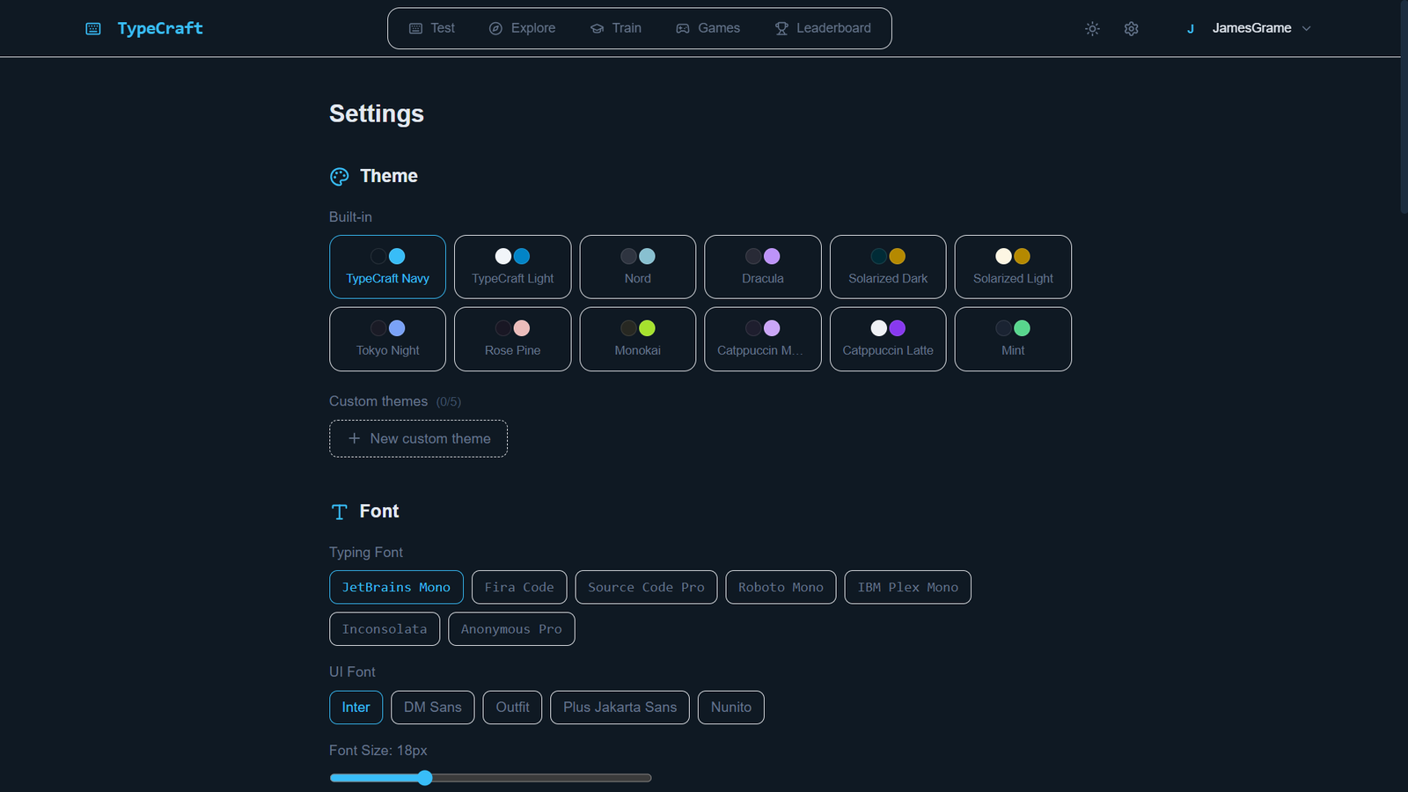Click the graduation cap Train icon

597,29
